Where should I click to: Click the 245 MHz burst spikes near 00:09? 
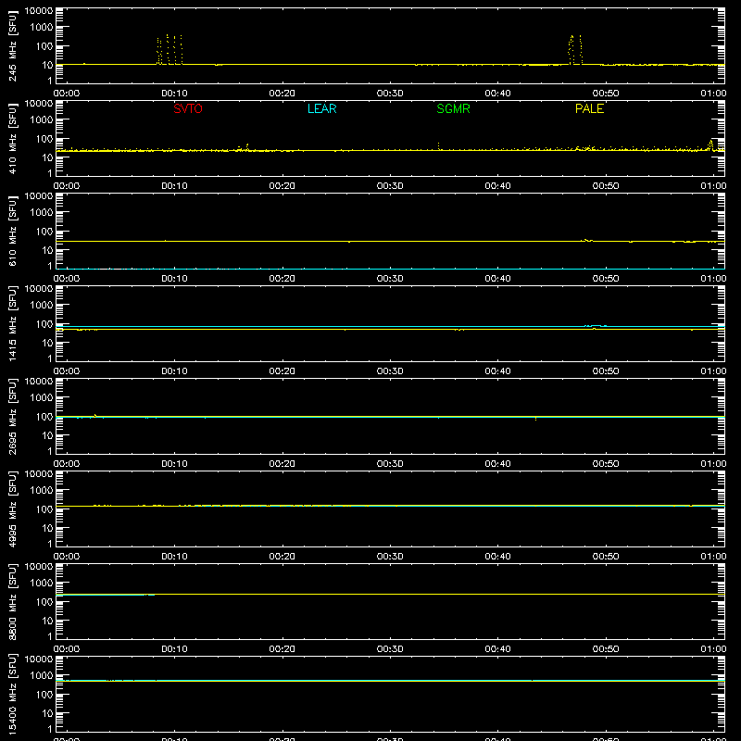(170, 50)
